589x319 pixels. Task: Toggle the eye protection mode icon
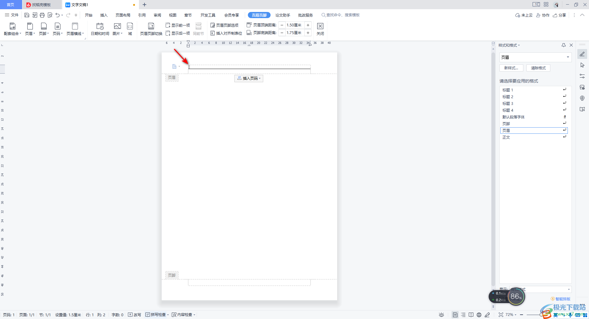tap(441, 315)
